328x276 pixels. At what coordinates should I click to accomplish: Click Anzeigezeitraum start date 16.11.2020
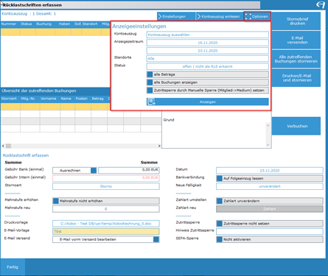[x=208, y=43]
